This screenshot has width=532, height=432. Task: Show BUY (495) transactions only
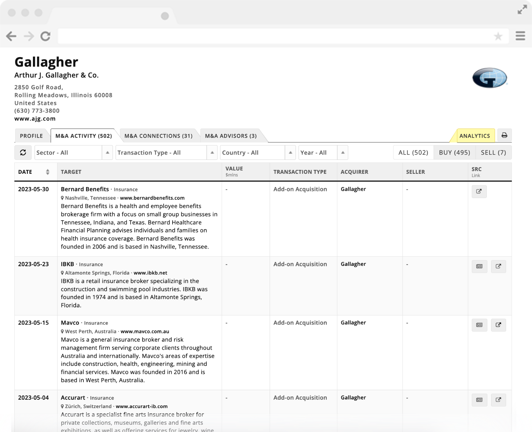point(454,153)
